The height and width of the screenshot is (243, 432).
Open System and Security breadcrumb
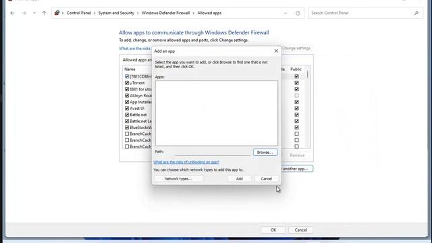pos(116,13)
